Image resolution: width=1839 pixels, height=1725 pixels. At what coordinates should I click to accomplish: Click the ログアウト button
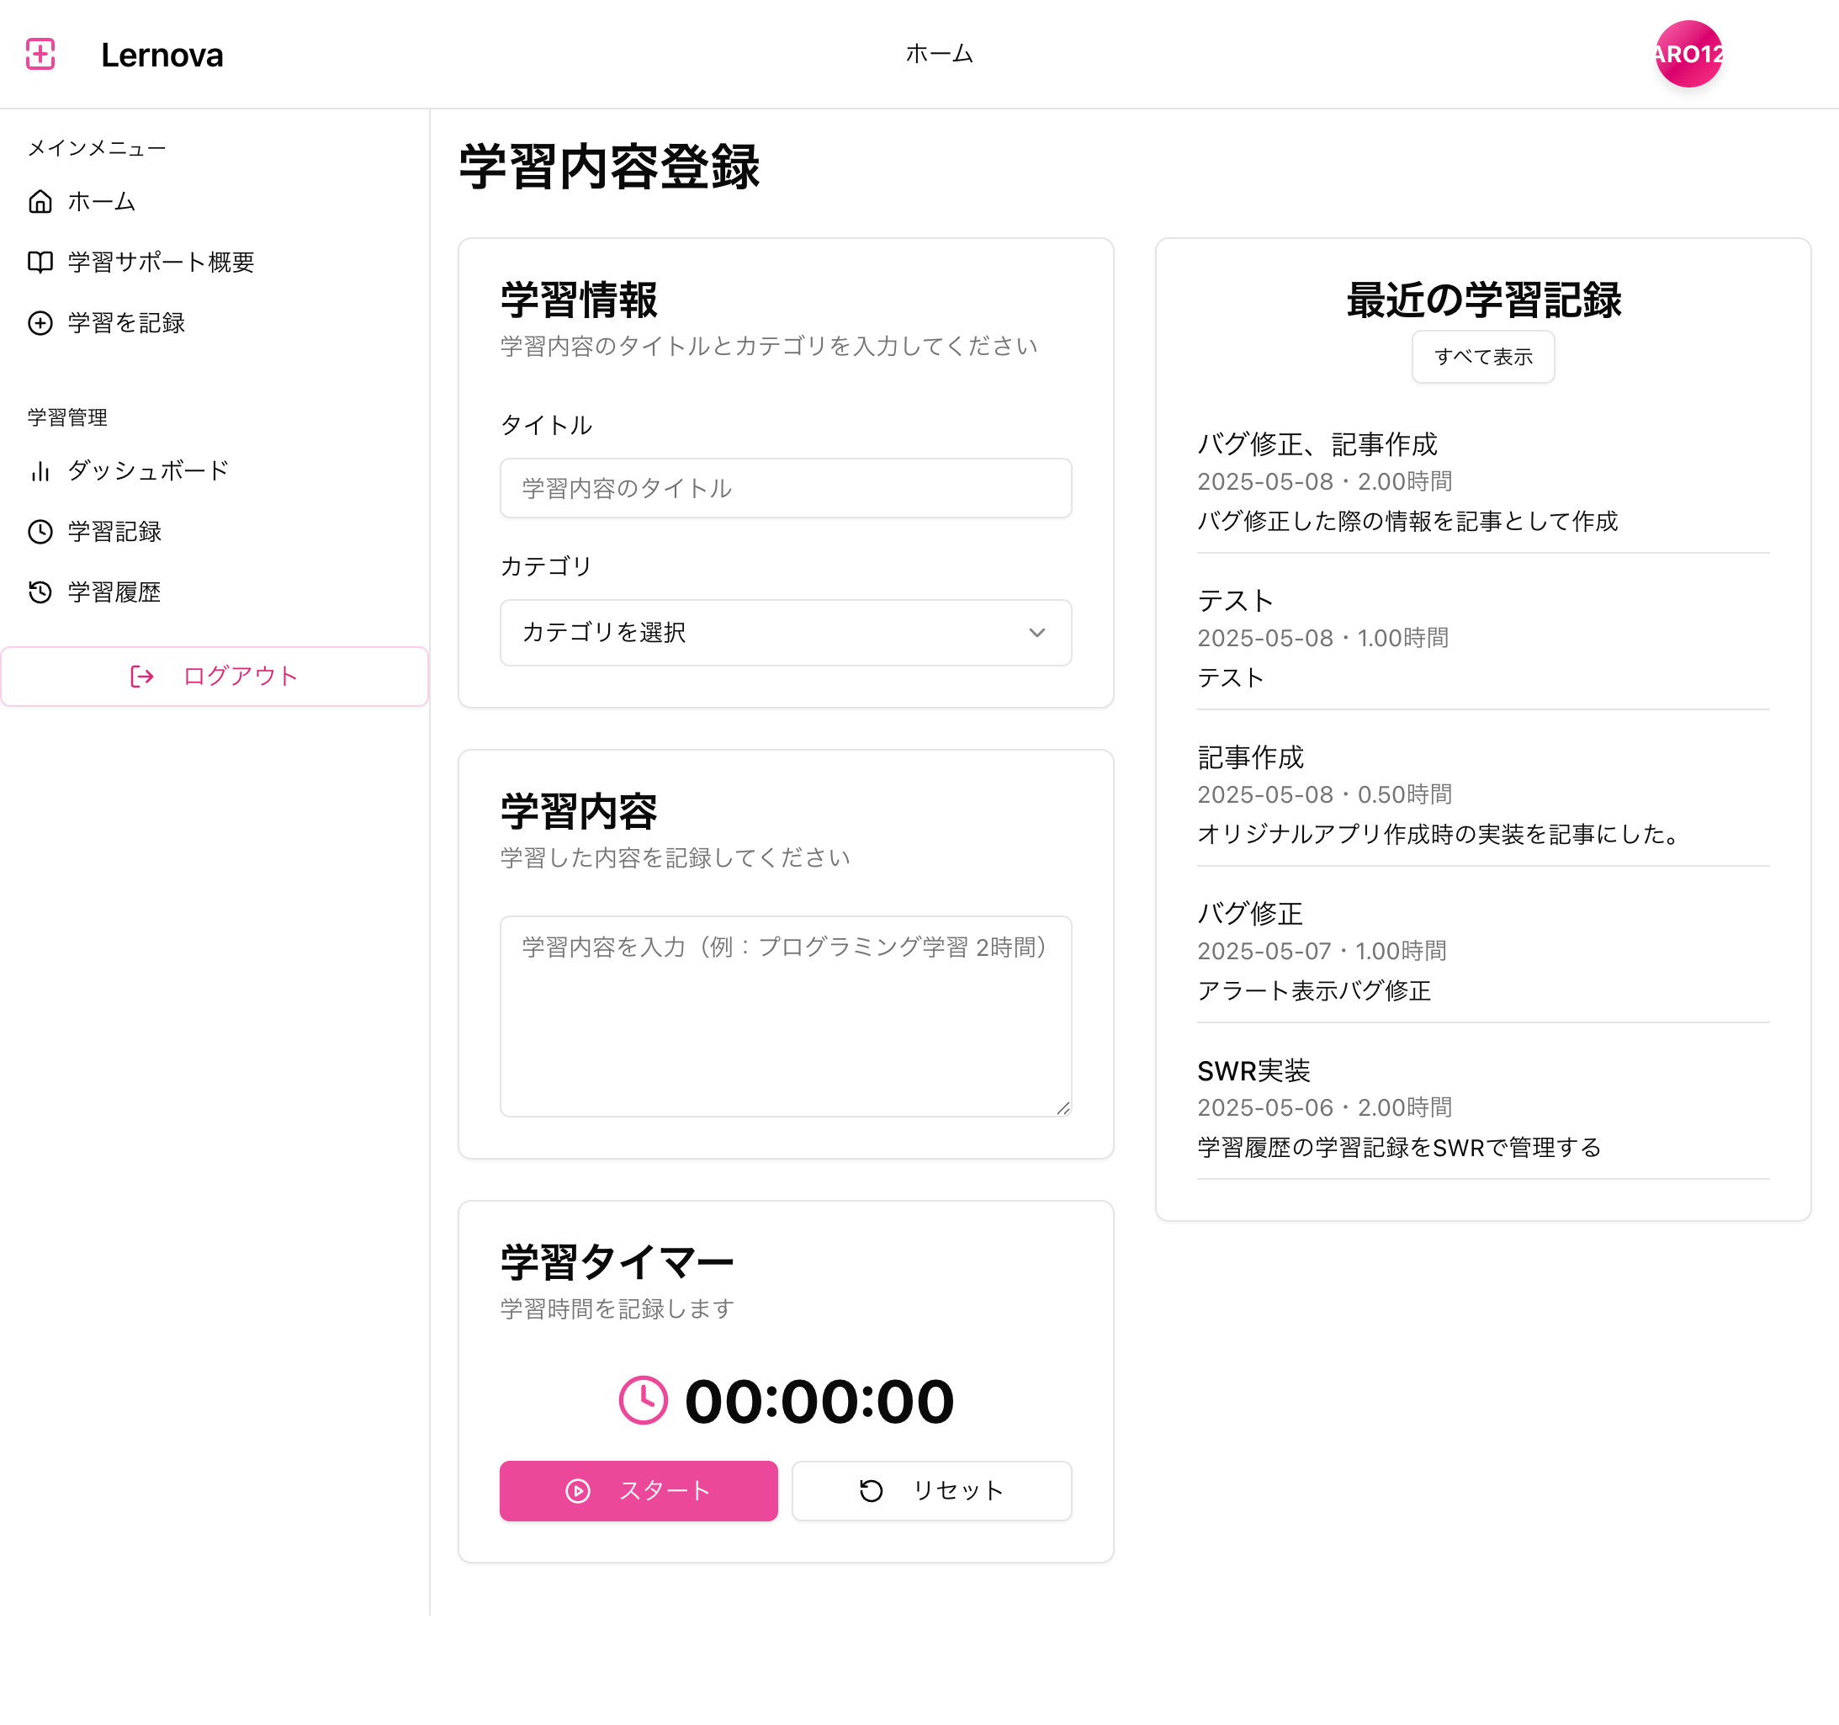[x=214, y=677]
